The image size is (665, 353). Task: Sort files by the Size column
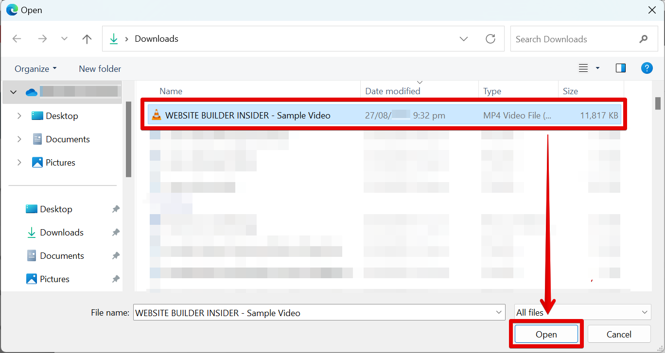570,91
